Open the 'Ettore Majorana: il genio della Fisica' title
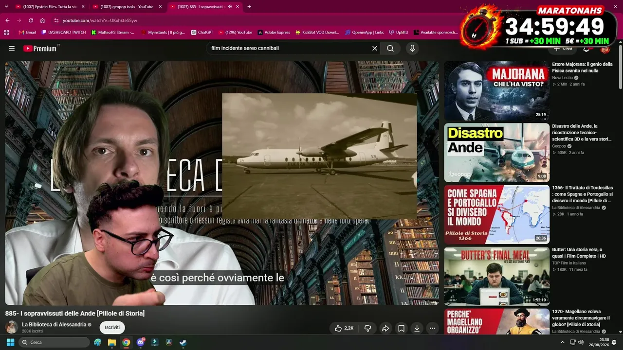 tap(583, 67)
